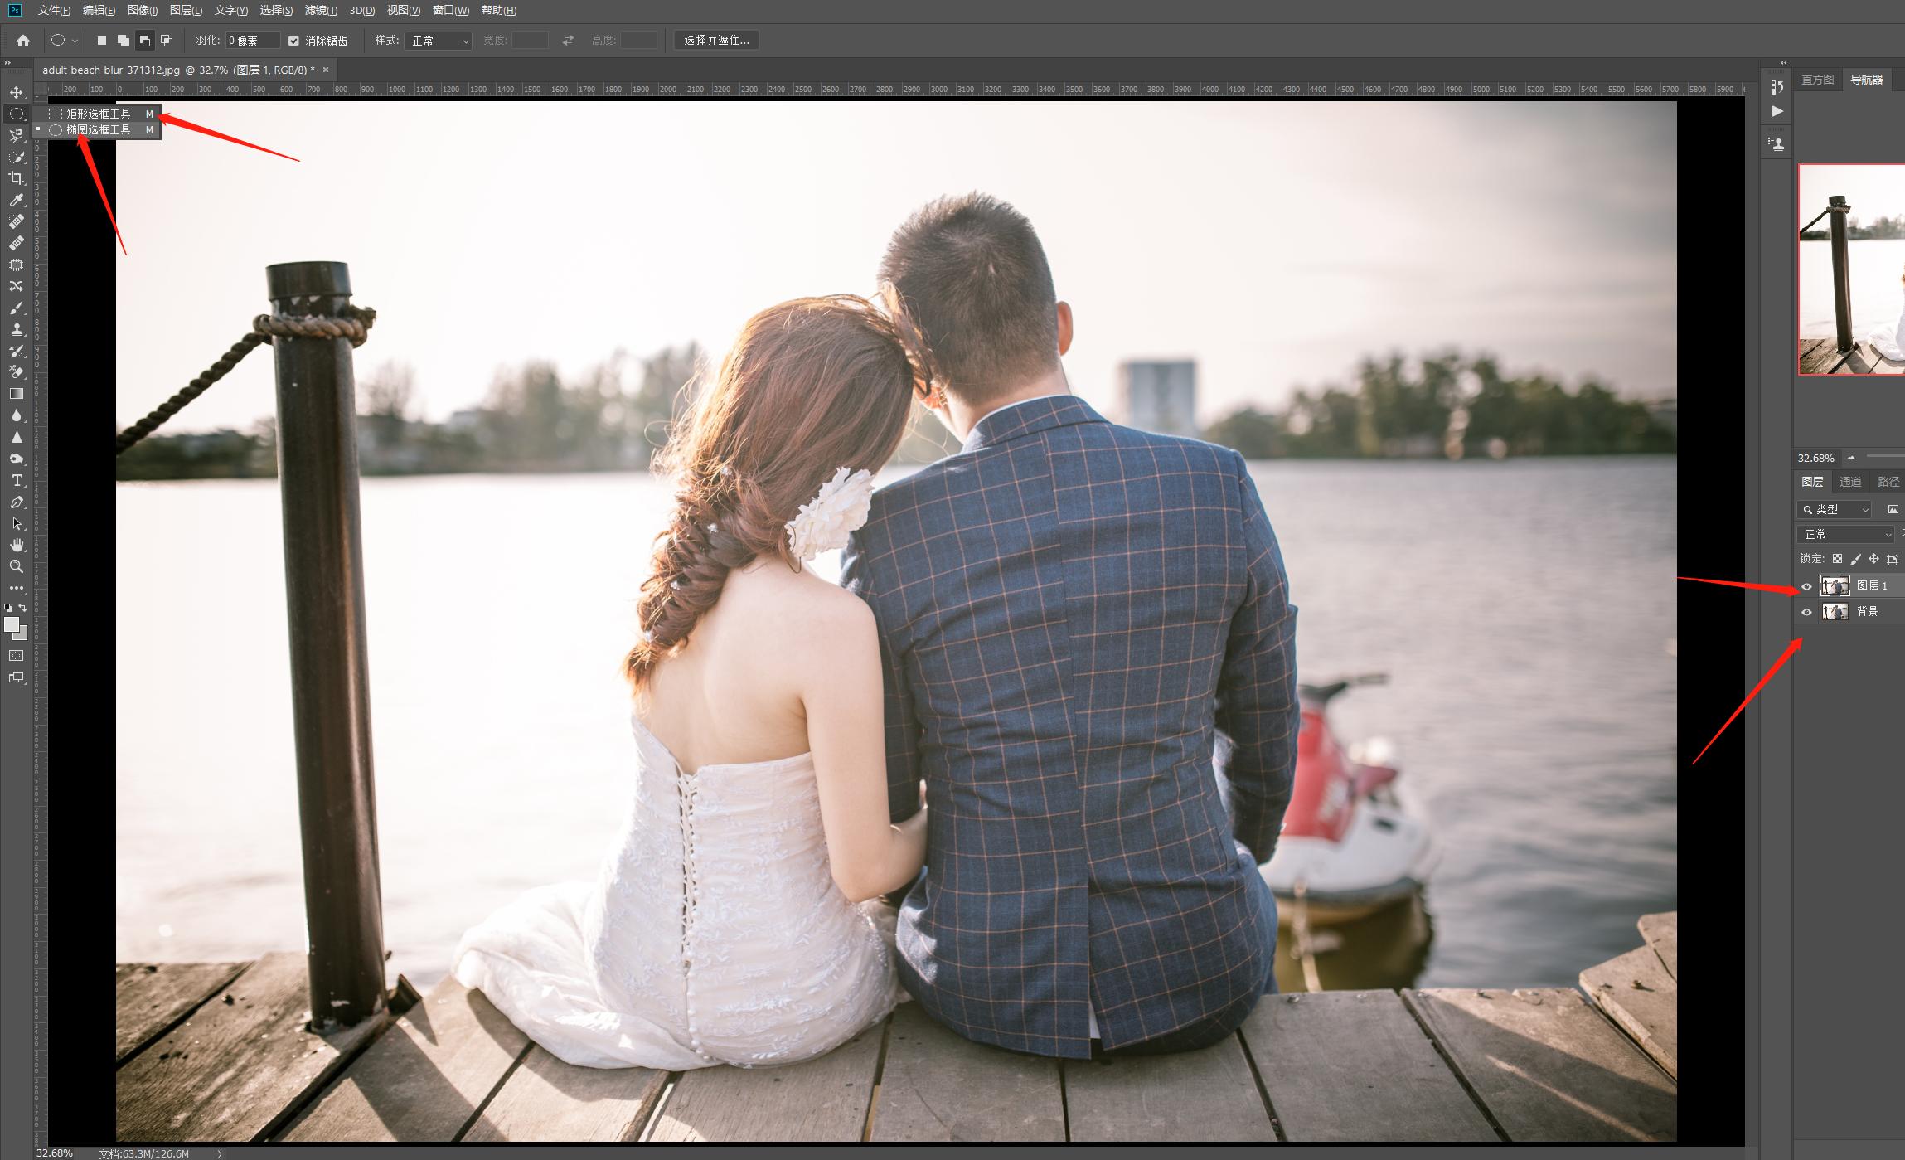Select the Move tool
The image size is (1905, 1160).
point(16,92)
